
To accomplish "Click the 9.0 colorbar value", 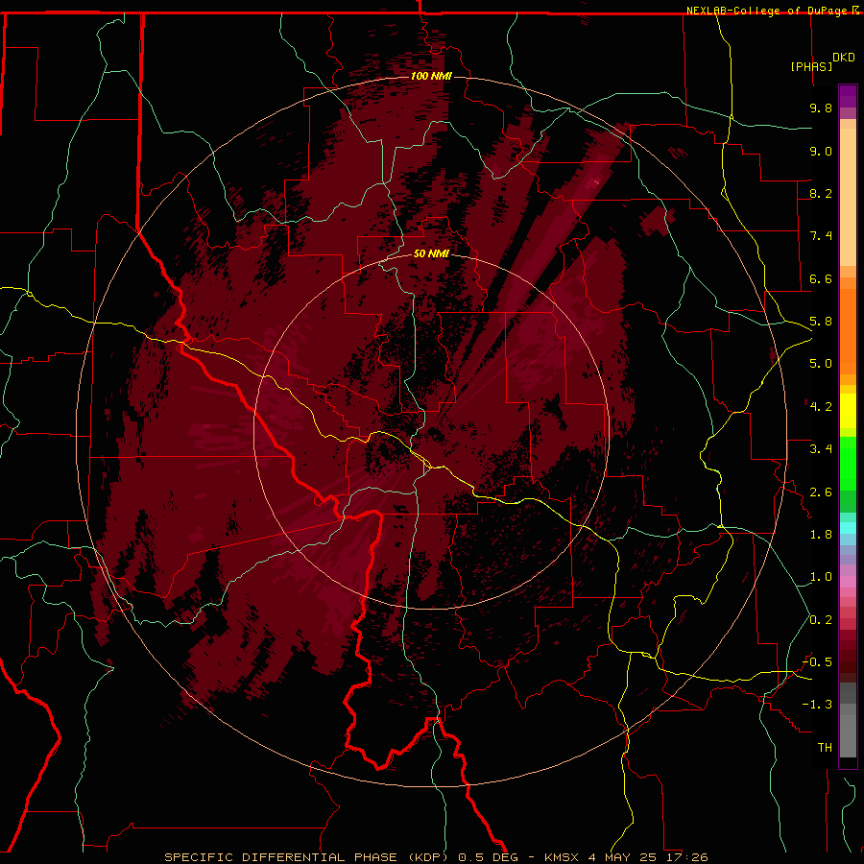I will click(821, 151).
